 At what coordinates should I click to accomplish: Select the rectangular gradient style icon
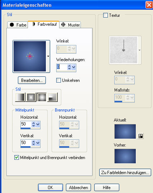(x=31, y=97)
